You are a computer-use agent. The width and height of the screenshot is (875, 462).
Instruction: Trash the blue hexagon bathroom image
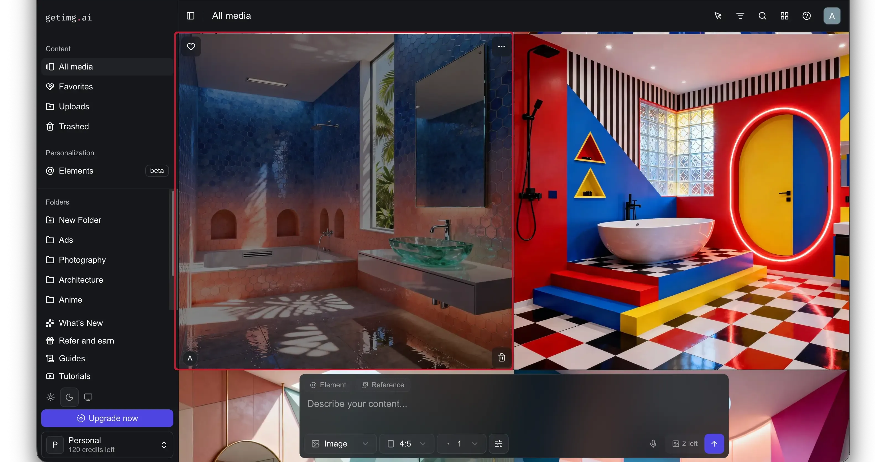click(x=501, y=357)
